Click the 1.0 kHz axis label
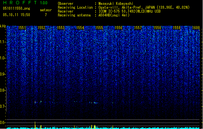The image size is (203, 129). (x=3, y=58)
